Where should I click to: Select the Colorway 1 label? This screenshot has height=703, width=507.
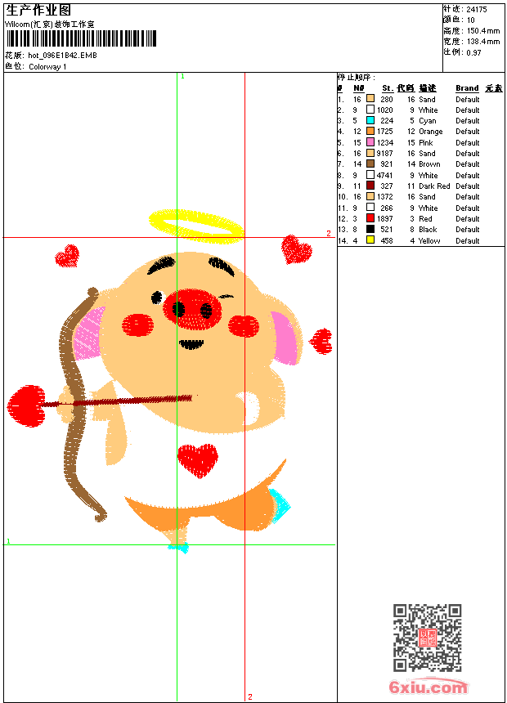point(47,67)
